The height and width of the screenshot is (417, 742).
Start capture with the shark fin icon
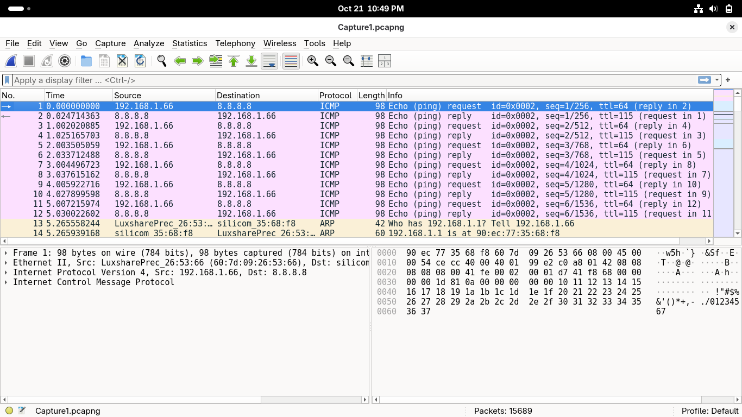pos(11,61)
